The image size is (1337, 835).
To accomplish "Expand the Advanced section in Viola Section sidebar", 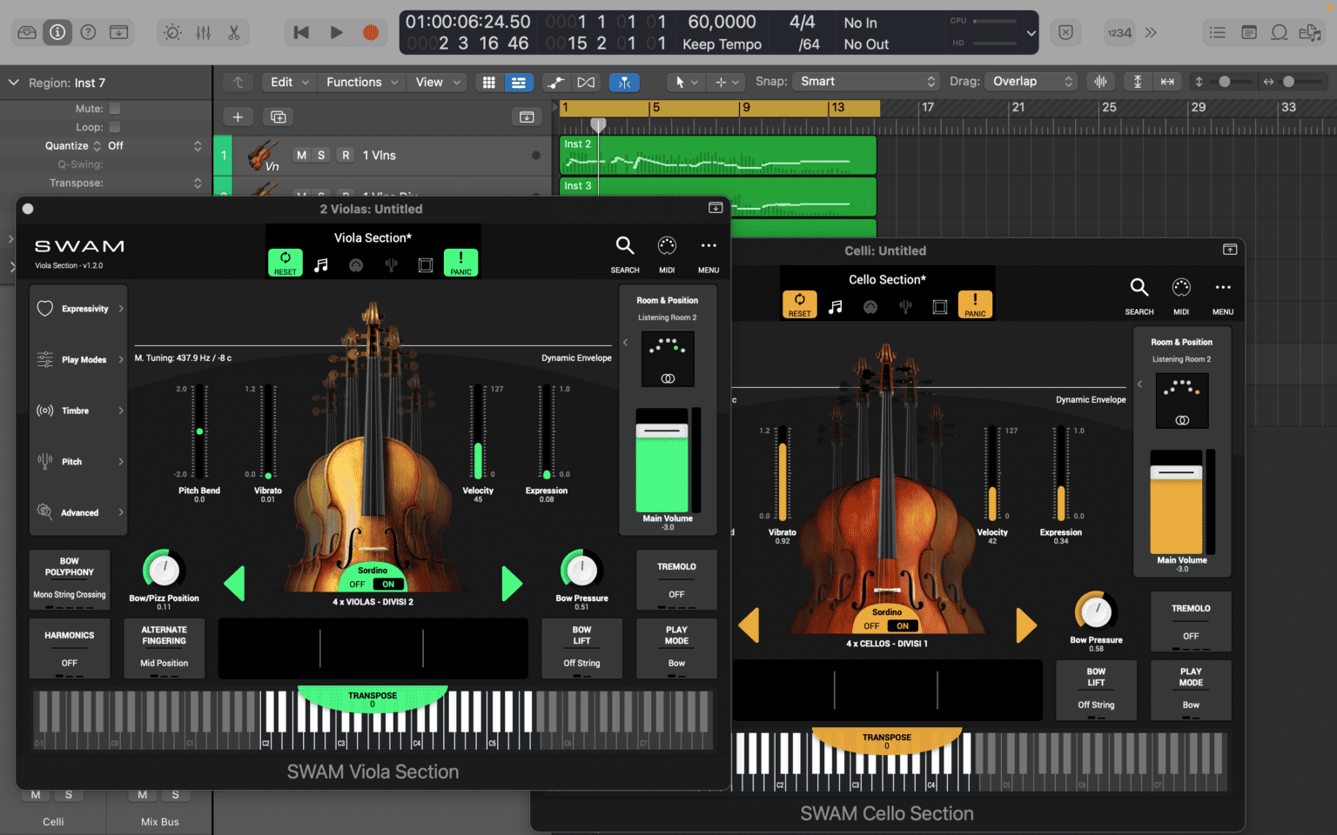I will click(x=78, y=512).
